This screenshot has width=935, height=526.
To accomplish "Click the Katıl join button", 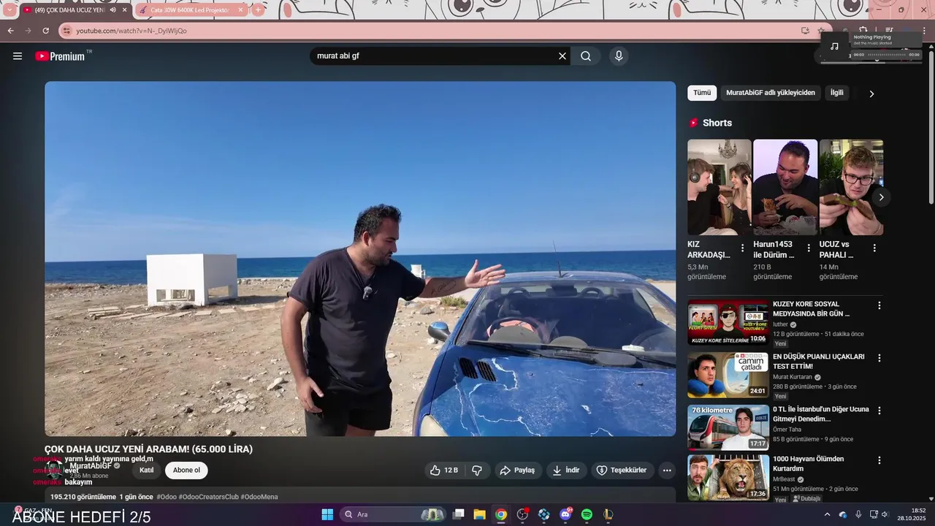I will click(x=146, y=470).
